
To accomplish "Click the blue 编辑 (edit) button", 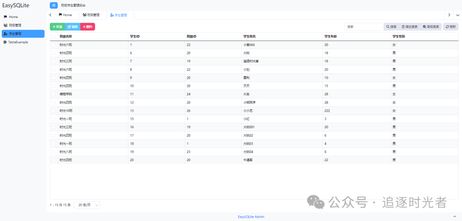I will [72, 27].
